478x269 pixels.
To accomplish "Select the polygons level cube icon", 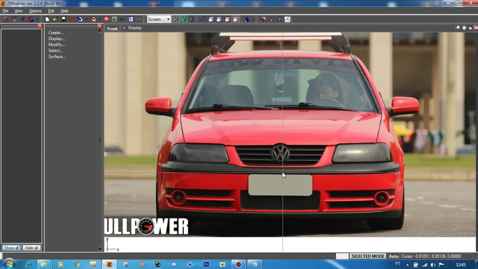I will pyautogui.click(x=219, y=19).
